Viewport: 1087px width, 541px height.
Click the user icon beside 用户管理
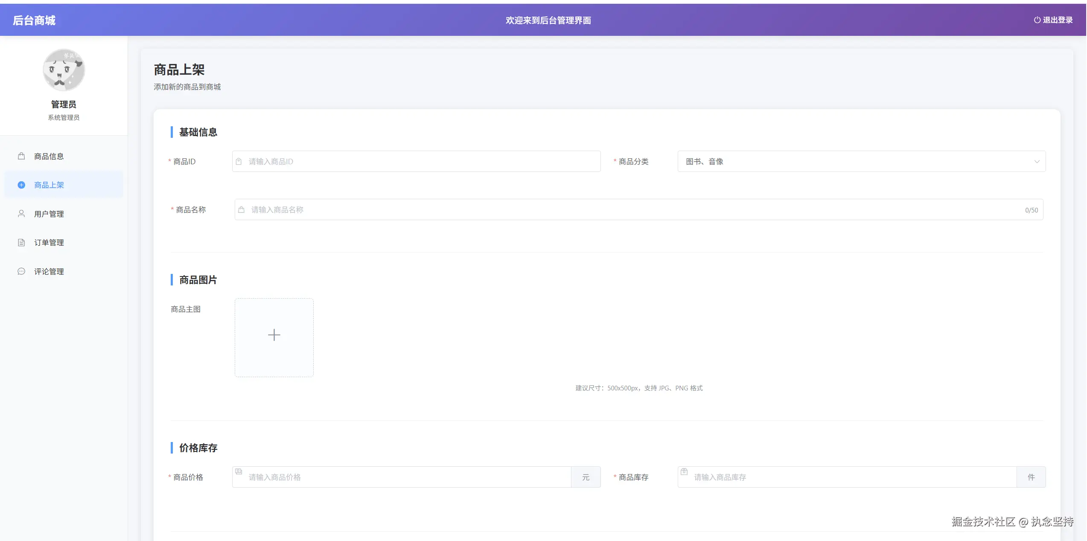point(21,213)
